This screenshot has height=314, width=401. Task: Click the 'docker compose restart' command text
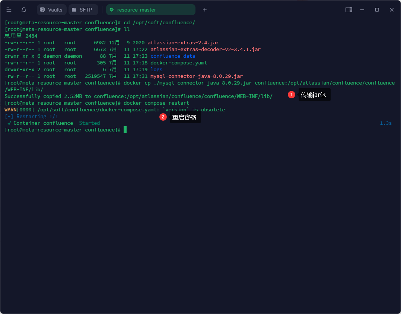[x=156, y=103]
